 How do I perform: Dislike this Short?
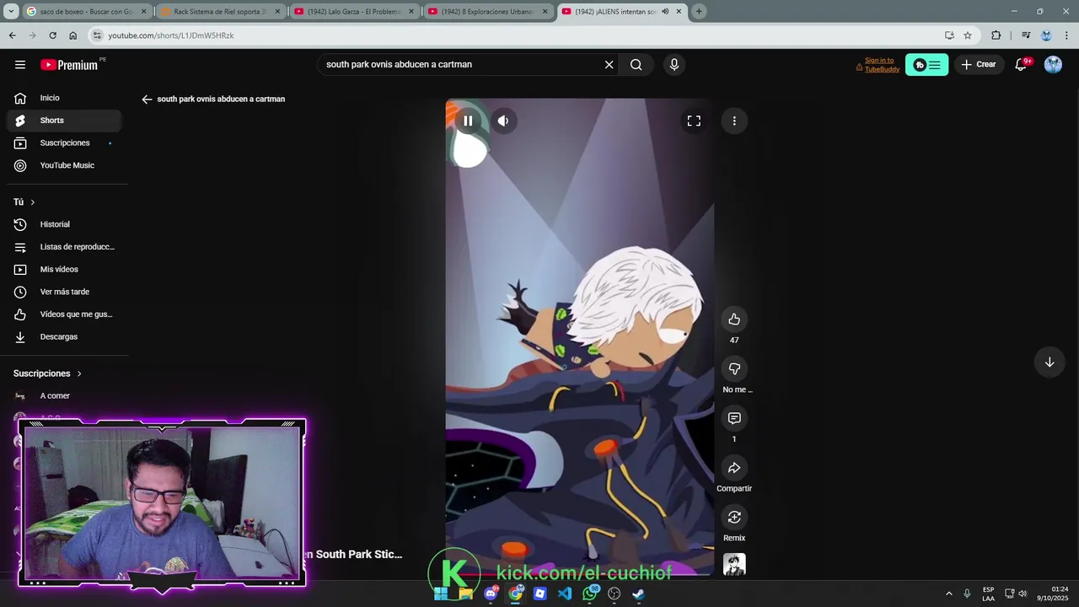point(734,369)
